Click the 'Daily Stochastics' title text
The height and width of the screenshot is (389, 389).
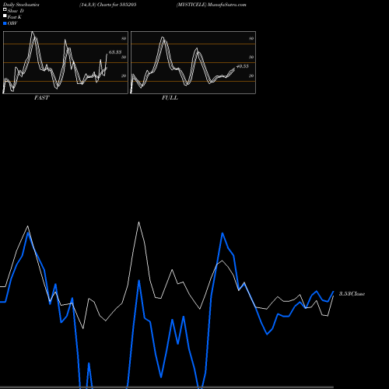click(x=21, y=5)
